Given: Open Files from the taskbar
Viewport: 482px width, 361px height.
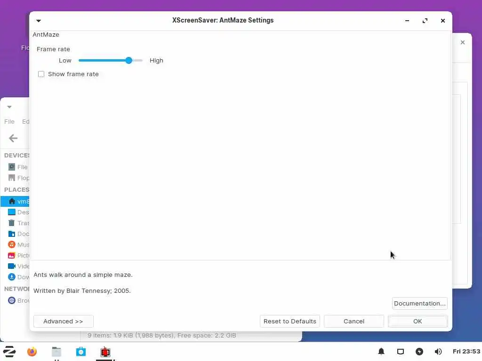Looking at the screenshot, I should coord(56,352).
